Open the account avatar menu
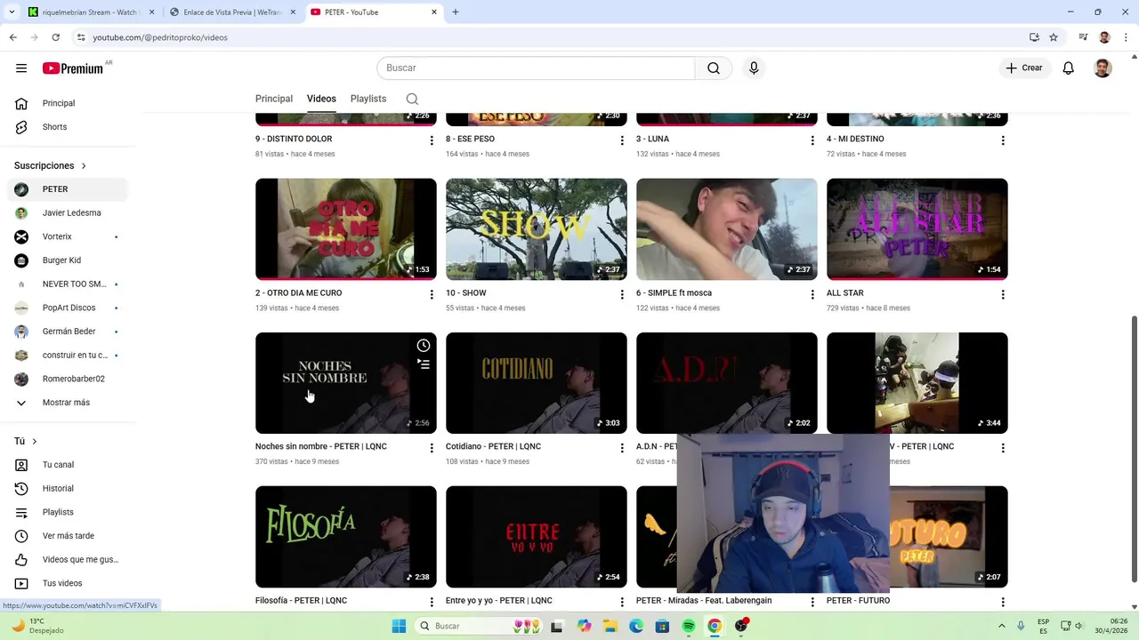1139x640 pixels. [1103, 68]
